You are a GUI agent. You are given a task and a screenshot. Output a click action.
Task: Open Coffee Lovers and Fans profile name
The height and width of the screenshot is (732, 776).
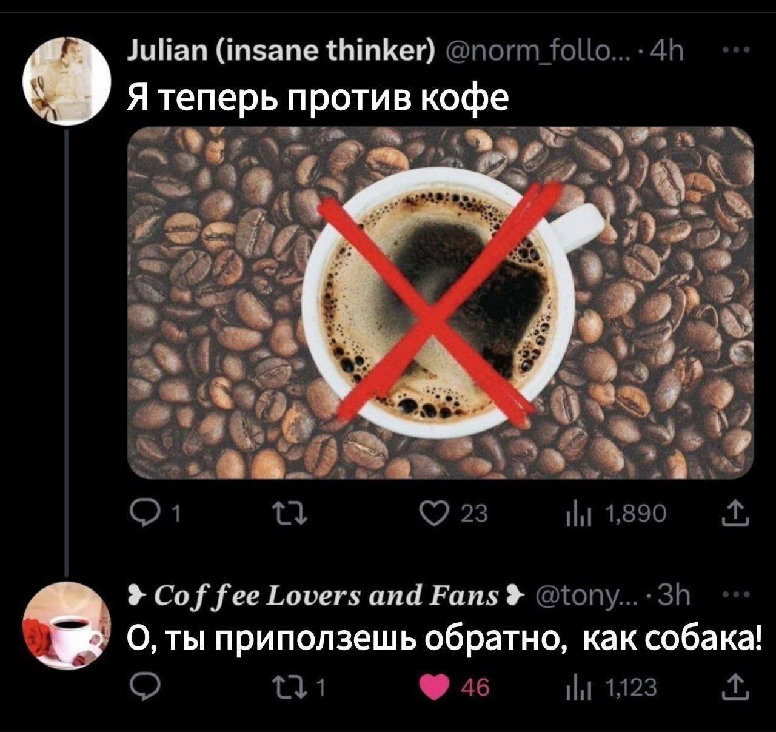click(x=321, y=596)
